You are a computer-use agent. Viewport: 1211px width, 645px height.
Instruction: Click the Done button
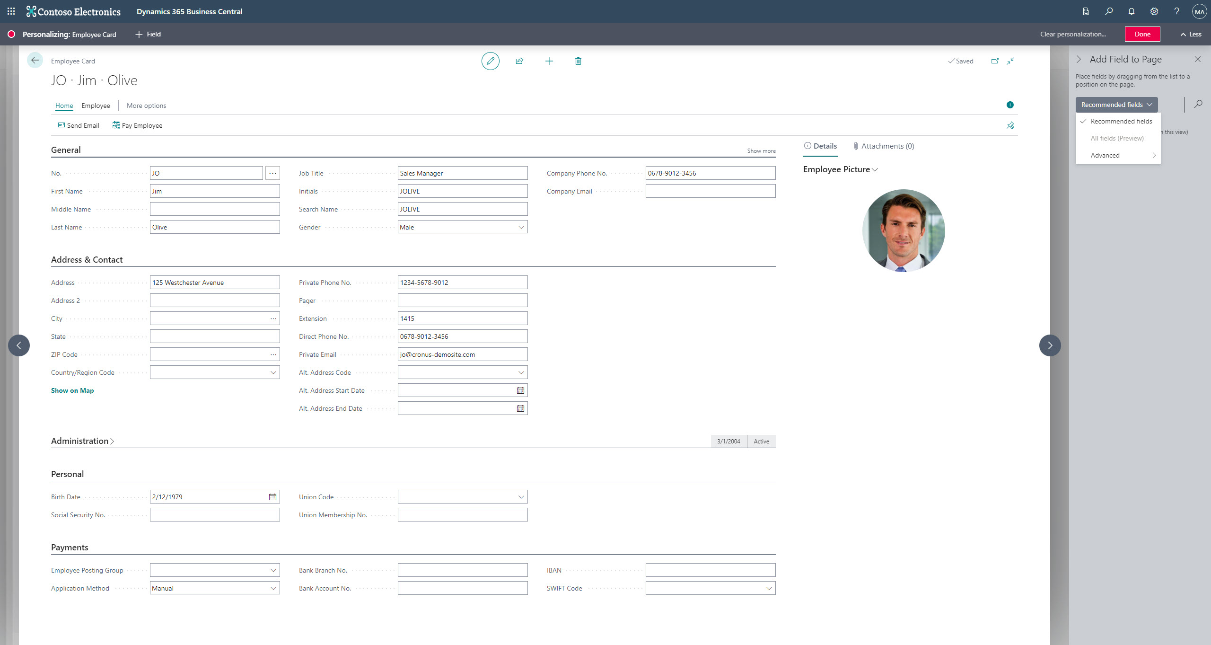[1142, 34]
